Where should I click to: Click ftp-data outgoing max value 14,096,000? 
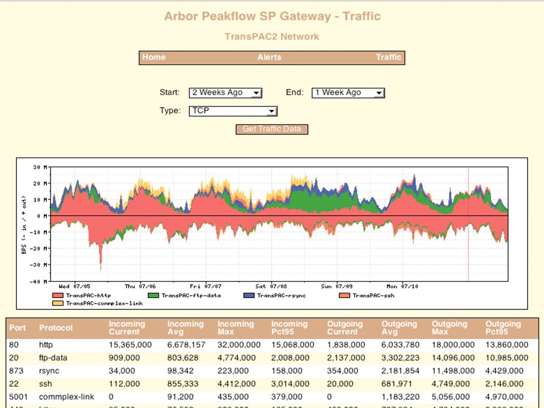click(453, 358)
